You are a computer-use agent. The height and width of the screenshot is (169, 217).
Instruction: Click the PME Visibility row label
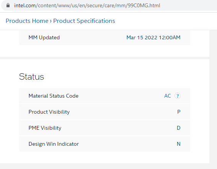click(45, 128)
